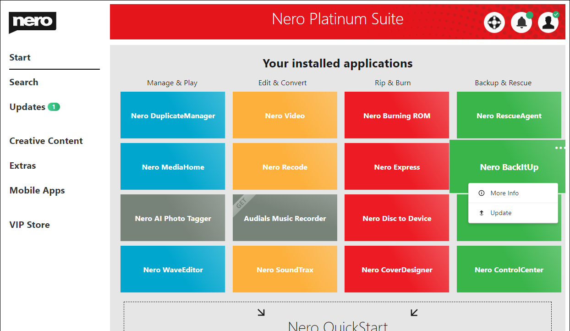
Task: Click the Updates count badge
Action: [54, 107]
